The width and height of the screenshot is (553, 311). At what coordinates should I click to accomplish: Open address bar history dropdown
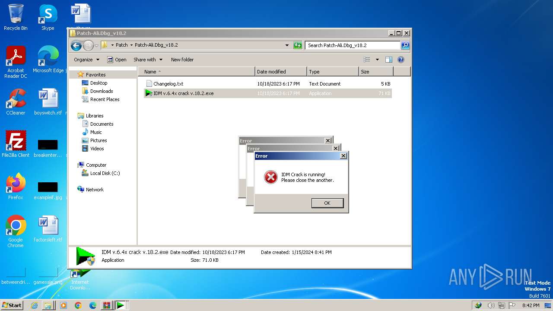pos(287,45)
